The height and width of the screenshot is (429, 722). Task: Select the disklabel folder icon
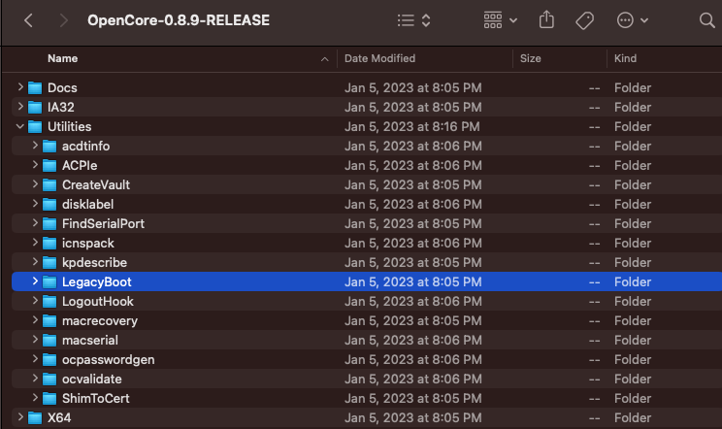pos(49,205)
